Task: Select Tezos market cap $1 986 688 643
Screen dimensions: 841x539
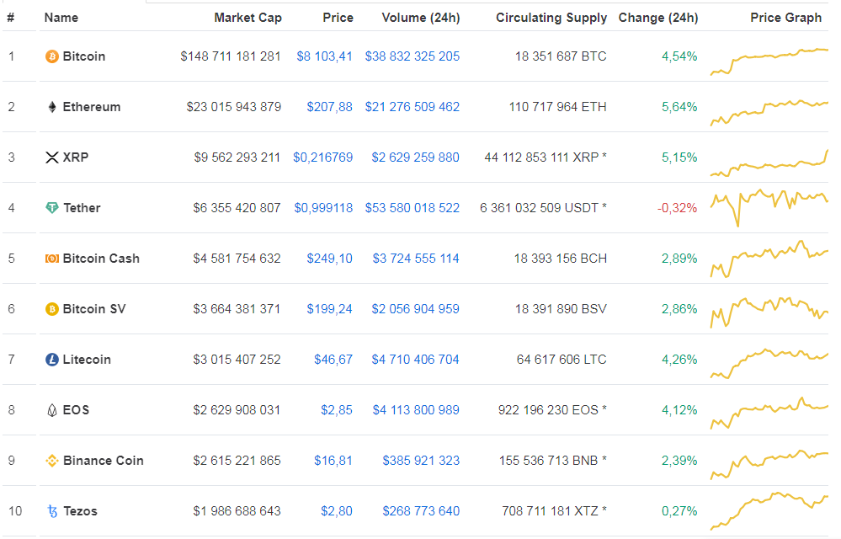Action: 237,511
